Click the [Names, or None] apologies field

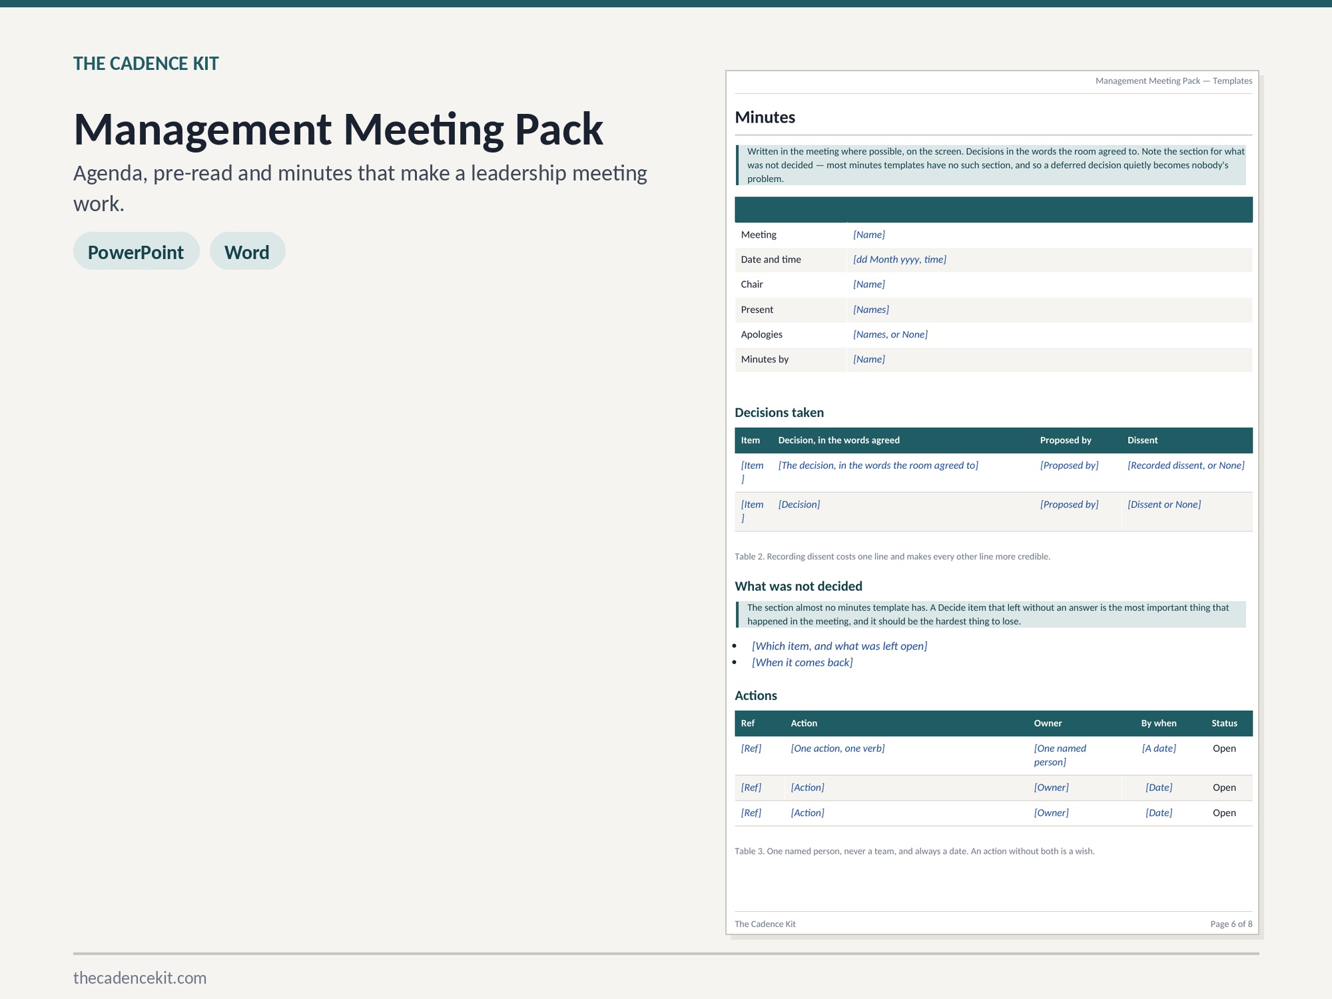click(890, 334)
